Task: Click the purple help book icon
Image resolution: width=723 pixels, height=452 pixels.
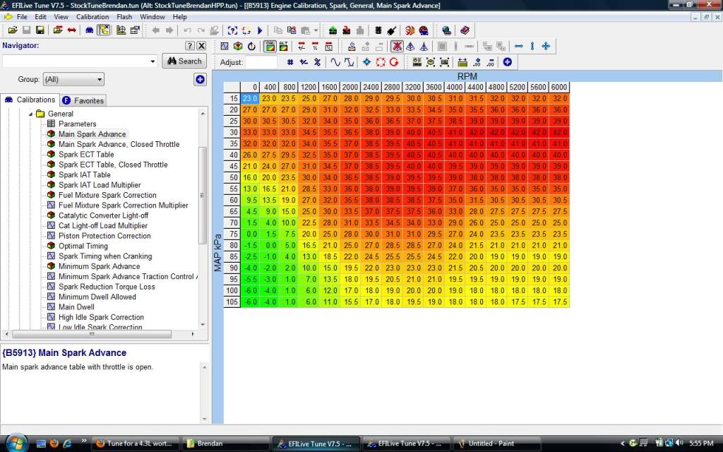Action: (465, 30)
